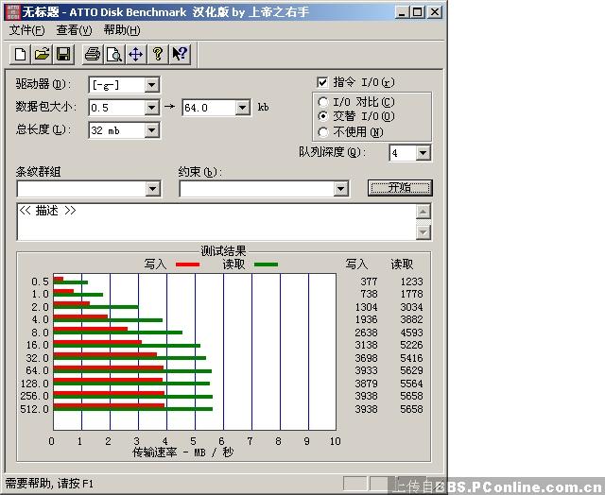Open the 驱动器 drive dropdown

[x=152, y=85]
